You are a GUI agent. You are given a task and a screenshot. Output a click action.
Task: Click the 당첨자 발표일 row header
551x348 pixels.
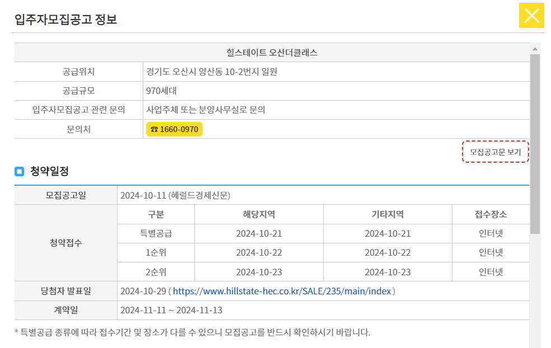click(66, 291)
